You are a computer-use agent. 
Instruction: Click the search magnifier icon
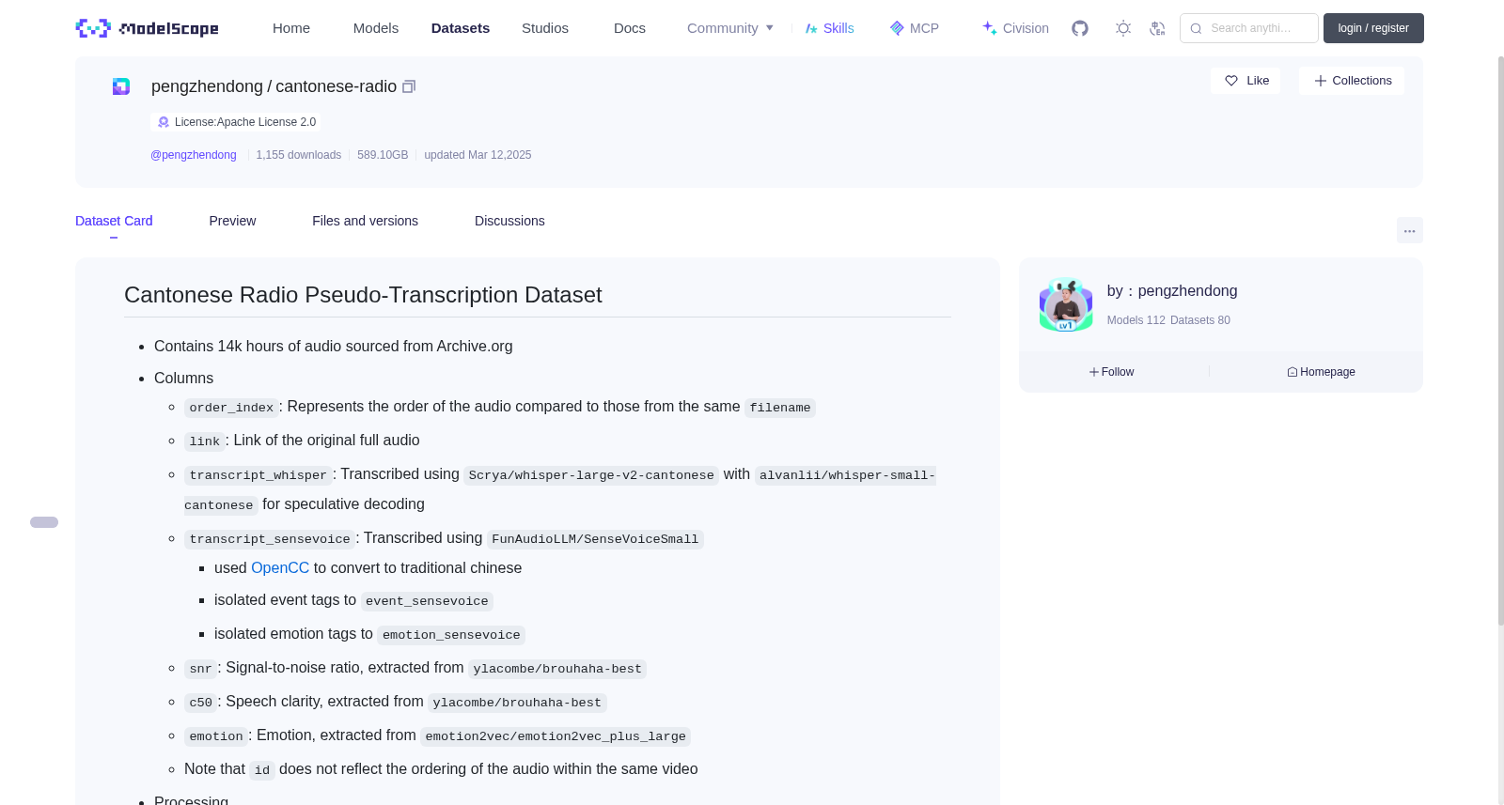pyautogui.click(x=1196, y=28)
